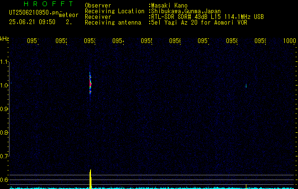Click the 0952 time axis label
Viewport: 298px width, 189px height.
pos(61,41)
